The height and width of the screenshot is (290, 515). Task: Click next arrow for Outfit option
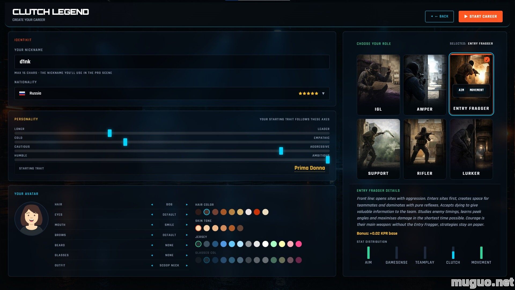click(187, 266)
